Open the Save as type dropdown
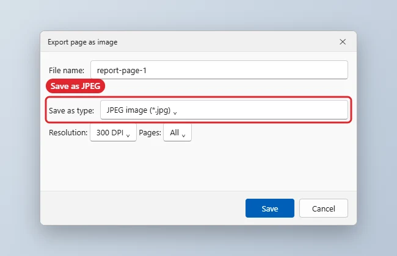 point(224,110)
